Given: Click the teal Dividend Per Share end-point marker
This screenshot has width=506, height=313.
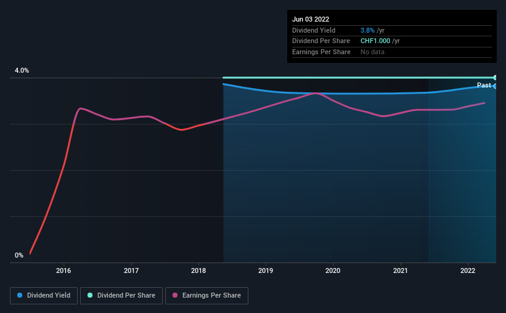Looking at the screenshot, I should coord(495,78).
